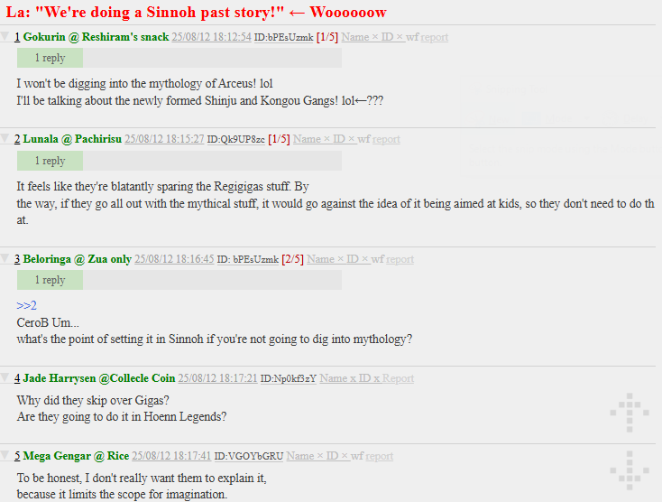
Task: Click post number 3 anchor
Action: (x=17, y=258)
